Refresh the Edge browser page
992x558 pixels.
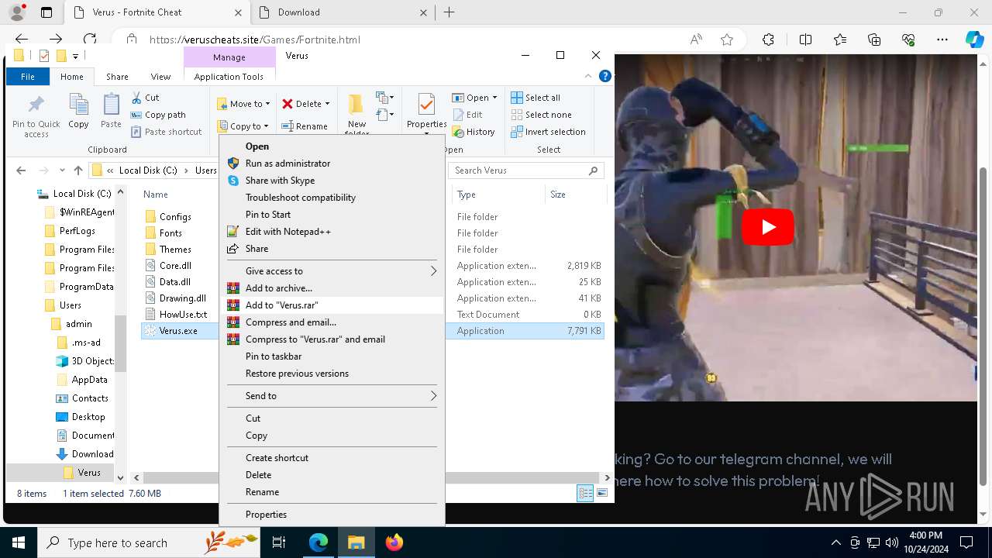[90, 39]
